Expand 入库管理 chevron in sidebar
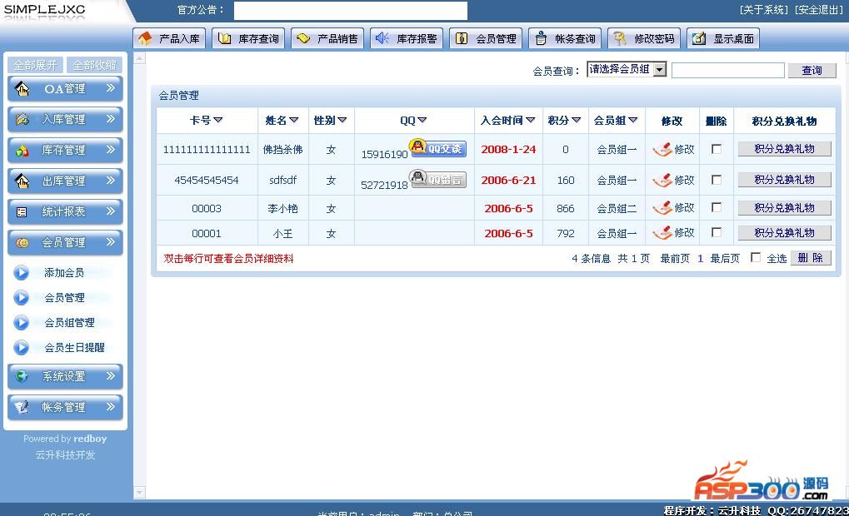This screenshot has height=516, width=849. pos(111,118)
